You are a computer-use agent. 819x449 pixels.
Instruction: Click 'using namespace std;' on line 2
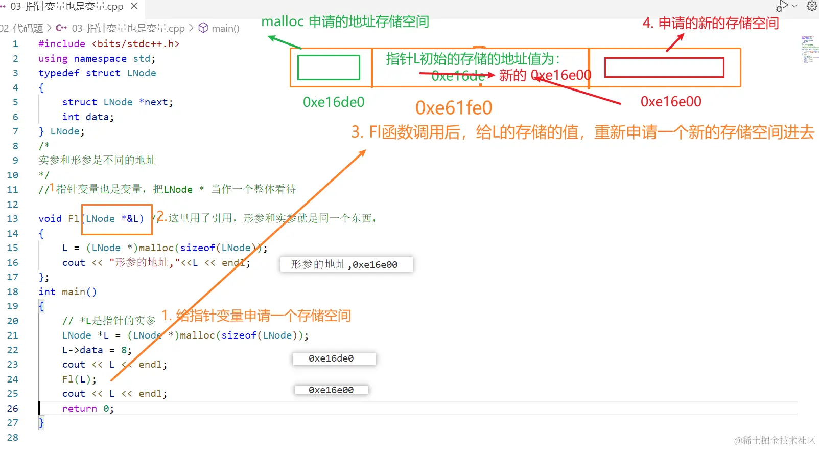tap(97, 59)
